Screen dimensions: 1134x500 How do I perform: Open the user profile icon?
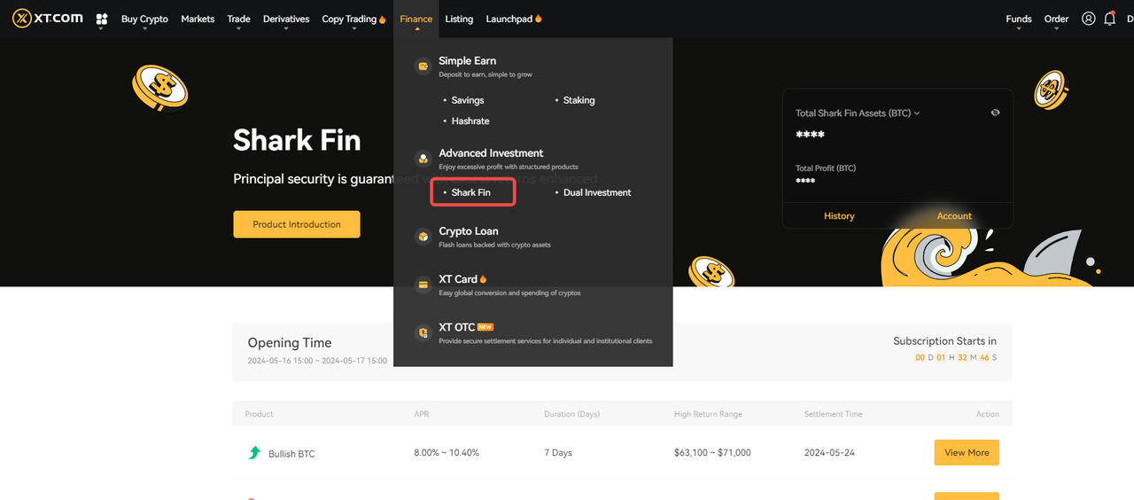[1088, 19]
